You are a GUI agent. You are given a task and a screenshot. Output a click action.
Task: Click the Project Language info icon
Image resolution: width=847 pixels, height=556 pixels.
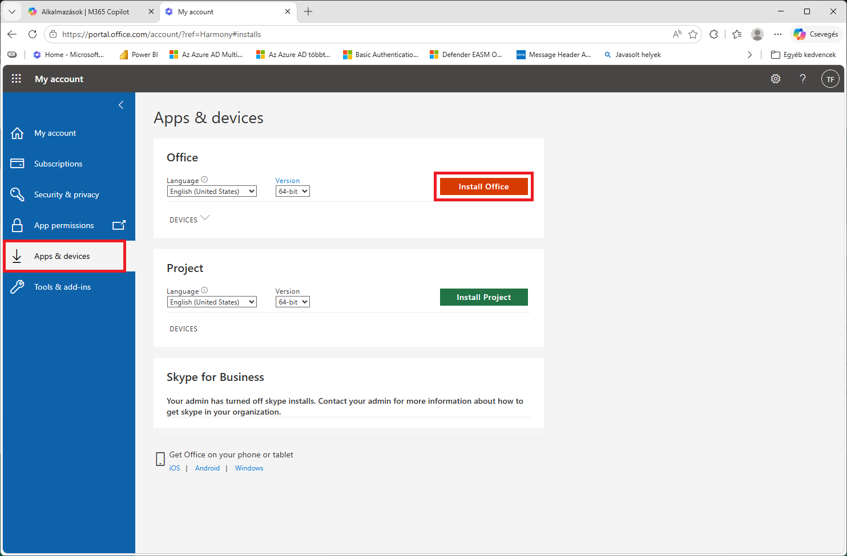tap(204, 290)
